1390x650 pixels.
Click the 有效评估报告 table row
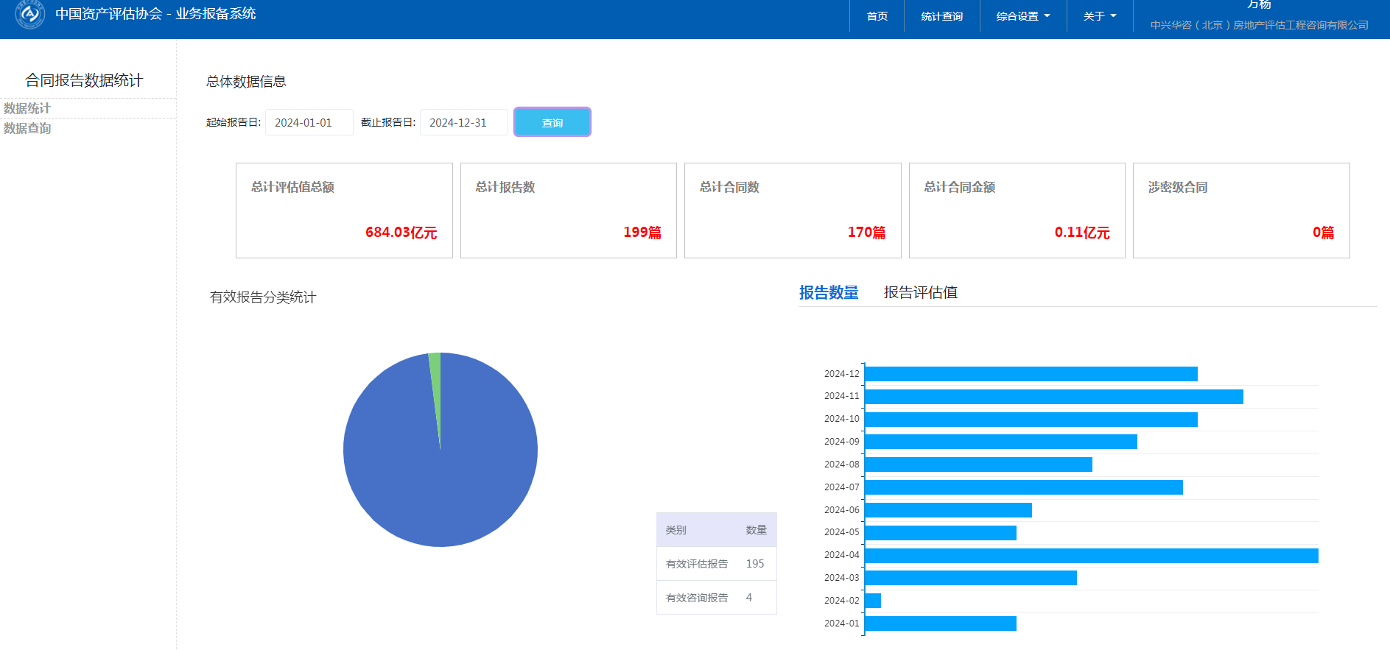coord(716,564)
